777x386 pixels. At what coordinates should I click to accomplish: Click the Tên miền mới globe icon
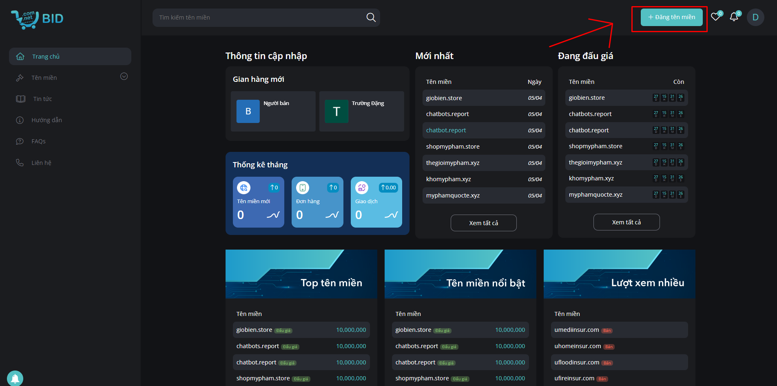click(244, 188)
